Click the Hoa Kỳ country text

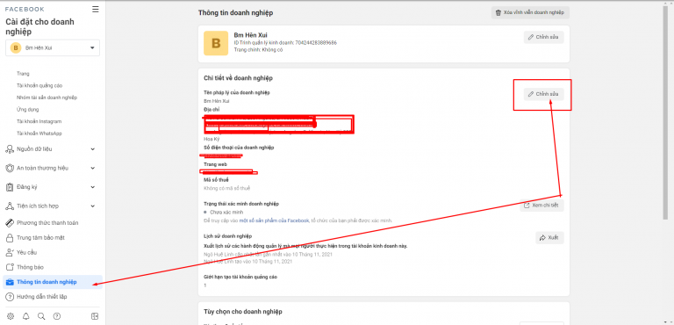[x=211, y=139]
